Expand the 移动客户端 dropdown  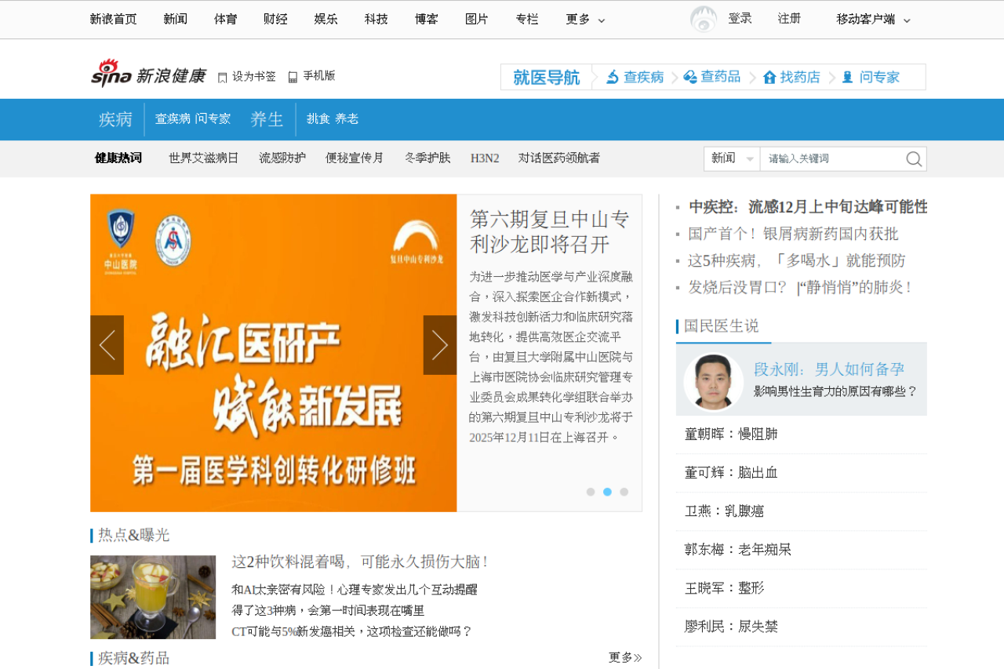click(x=873, y=20)
